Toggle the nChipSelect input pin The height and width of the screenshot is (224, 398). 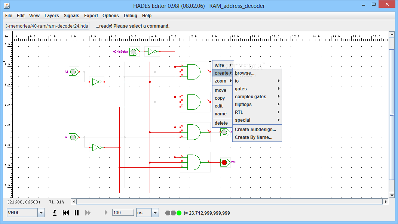134,52
